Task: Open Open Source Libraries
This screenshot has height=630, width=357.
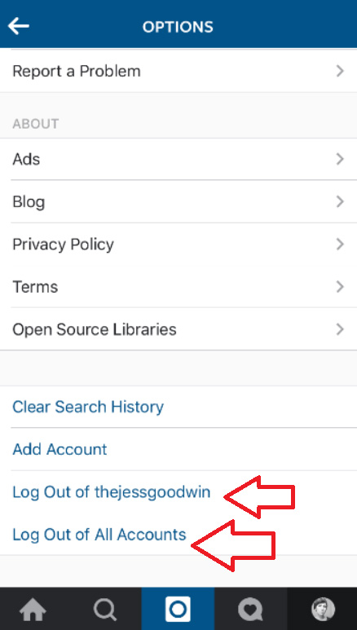Action: [x=178, y=329]
